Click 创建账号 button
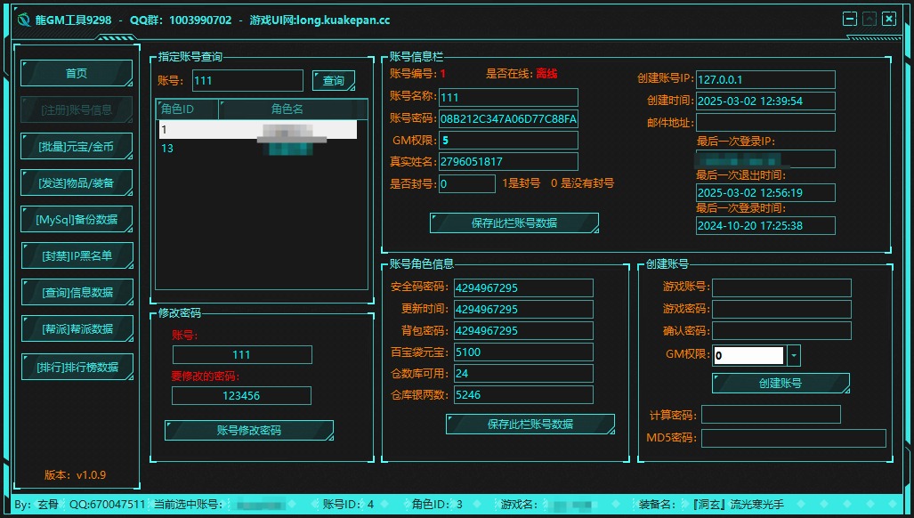The image size is (914, 518). (x=781, y=384)
